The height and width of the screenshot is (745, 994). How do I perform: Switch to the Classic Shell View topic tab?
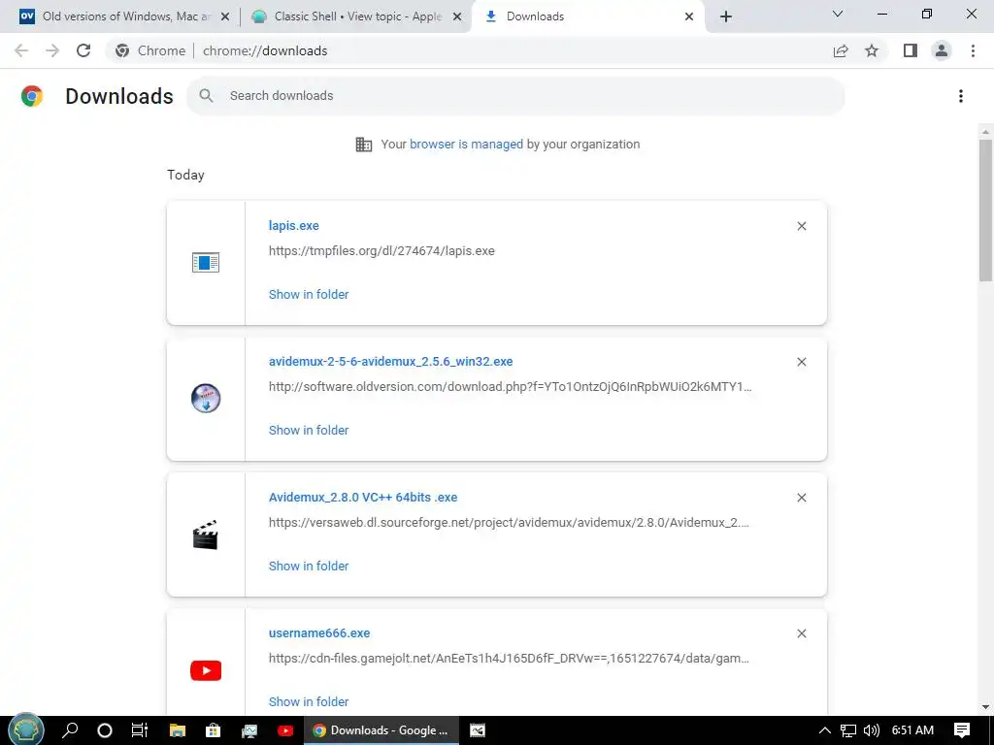tap(355, 16)
